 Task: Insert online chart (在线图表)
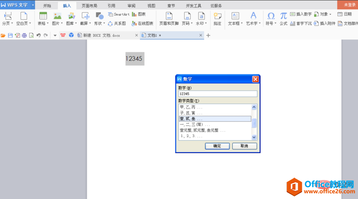pos(142,23)
